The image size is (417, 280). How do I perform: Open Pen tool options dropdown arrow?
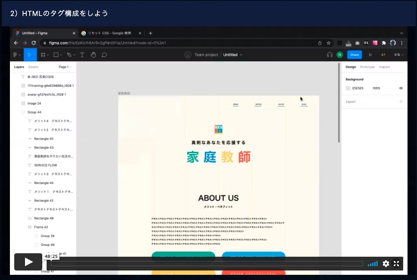(74, 55)
